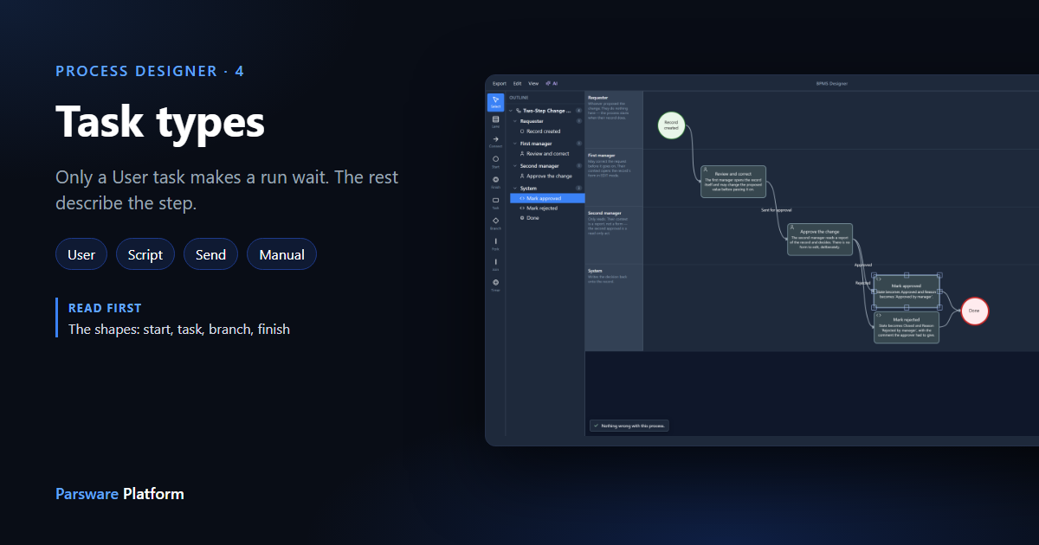Pick the Lane tool in the toolbar
Viewport: 1039px width, 545px height.
495,121
